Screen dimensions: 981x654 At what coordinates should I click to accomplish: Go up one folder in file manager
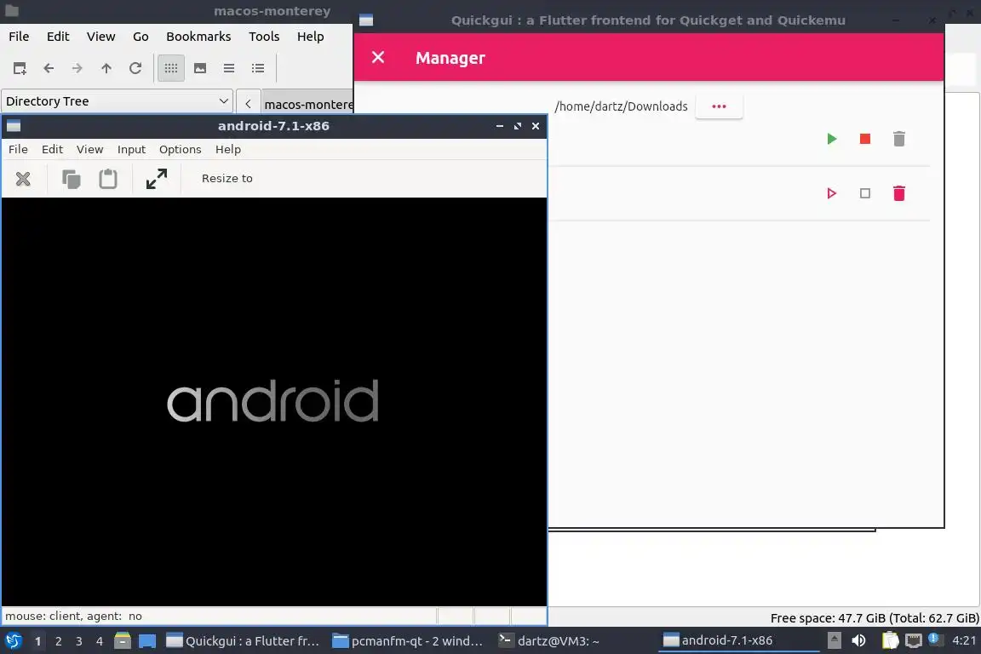click(106, 68)
